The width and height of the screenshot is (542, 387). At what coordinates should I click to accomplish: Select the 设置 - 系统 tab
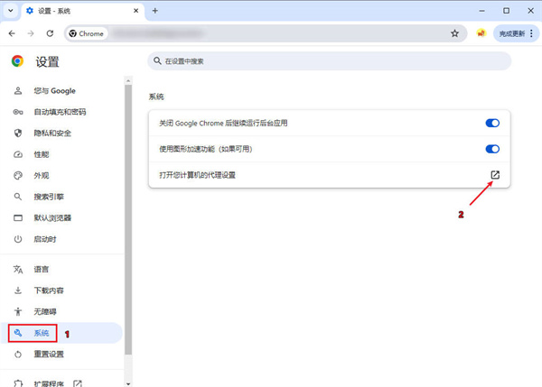pos(83,11)
